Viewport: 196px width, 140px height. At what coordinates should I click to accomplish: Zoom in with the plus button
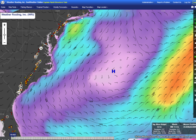5,25
